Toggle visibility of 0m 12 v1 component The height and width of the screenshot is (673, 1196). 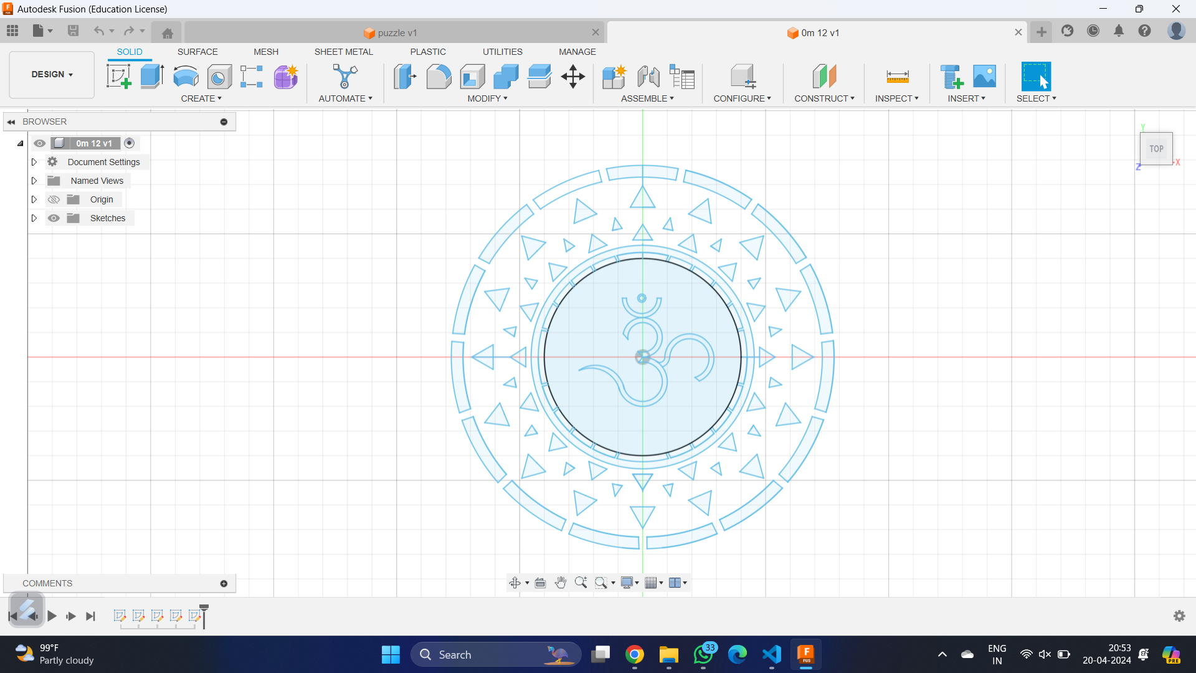[39, 143]
